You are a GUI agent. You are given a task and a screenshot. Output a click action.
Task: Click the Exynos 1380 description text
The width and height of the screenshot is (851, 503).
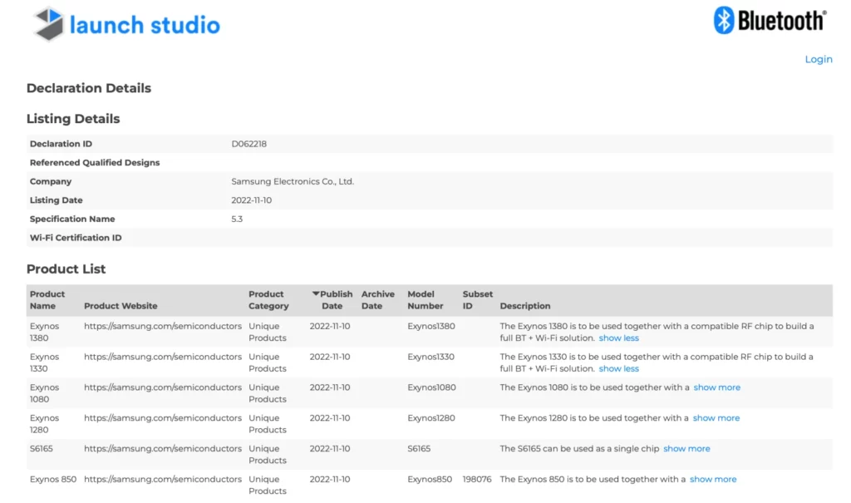pyautogui.click(x=657, y=332)
